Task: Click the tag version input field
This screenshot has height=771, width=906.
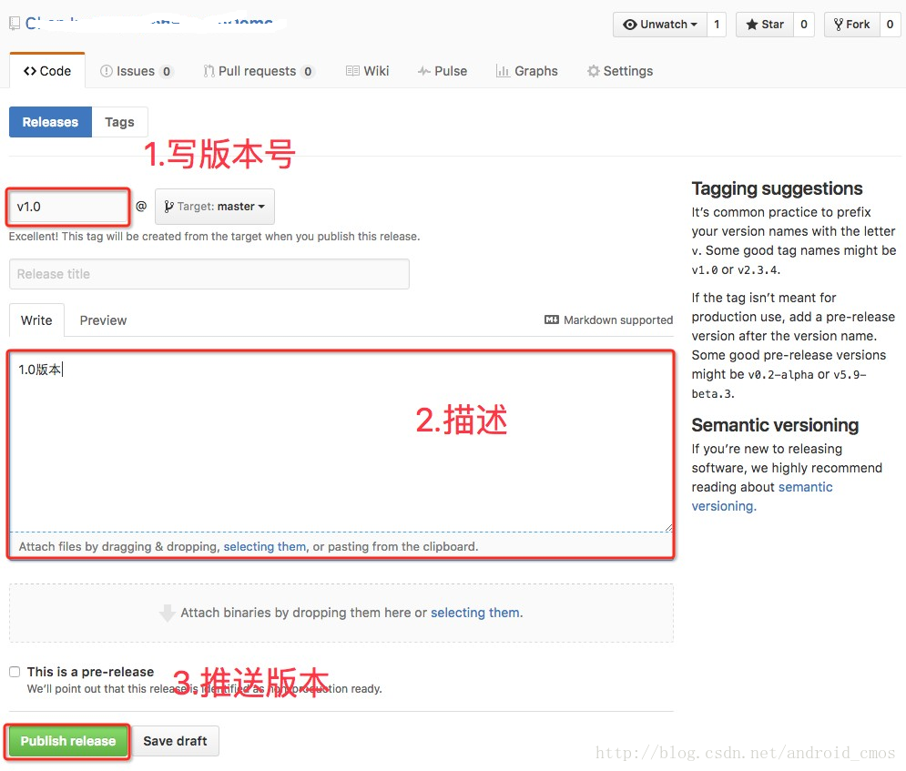Action: (68, 207)
